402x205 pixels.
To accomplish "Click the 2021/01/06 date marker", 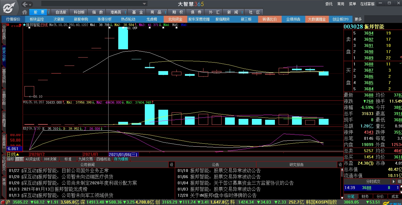I will point(123,154).
